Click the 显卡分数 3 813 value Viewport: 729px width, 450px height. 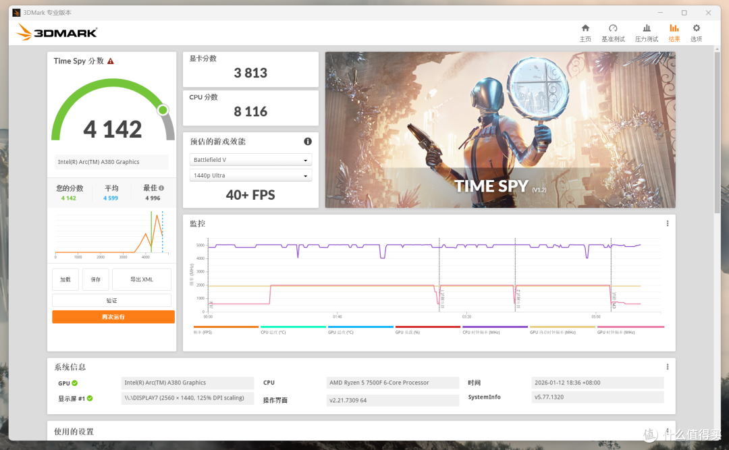coord(250,73)
